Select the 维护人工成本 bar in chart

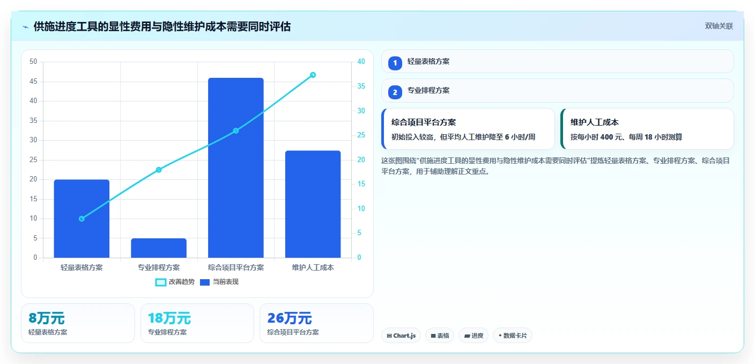tap(313, 204)
